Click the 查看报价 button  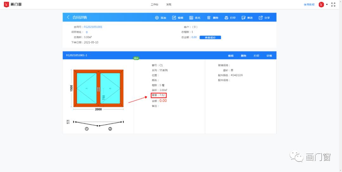tap(210, 38)
